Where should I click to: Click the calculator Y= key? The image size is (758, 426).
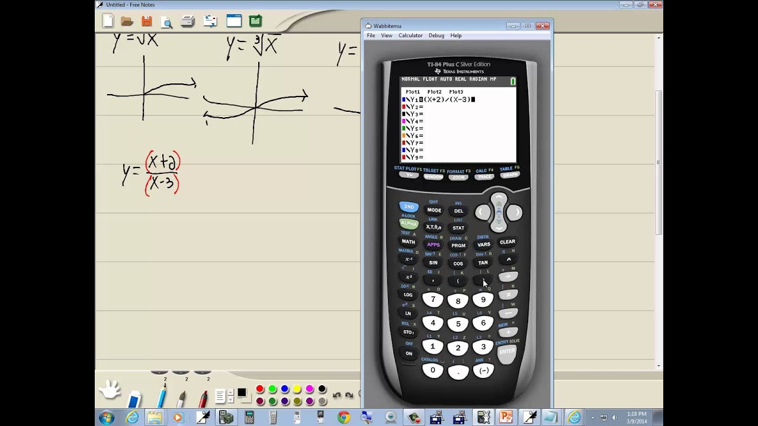pos(408,175)
